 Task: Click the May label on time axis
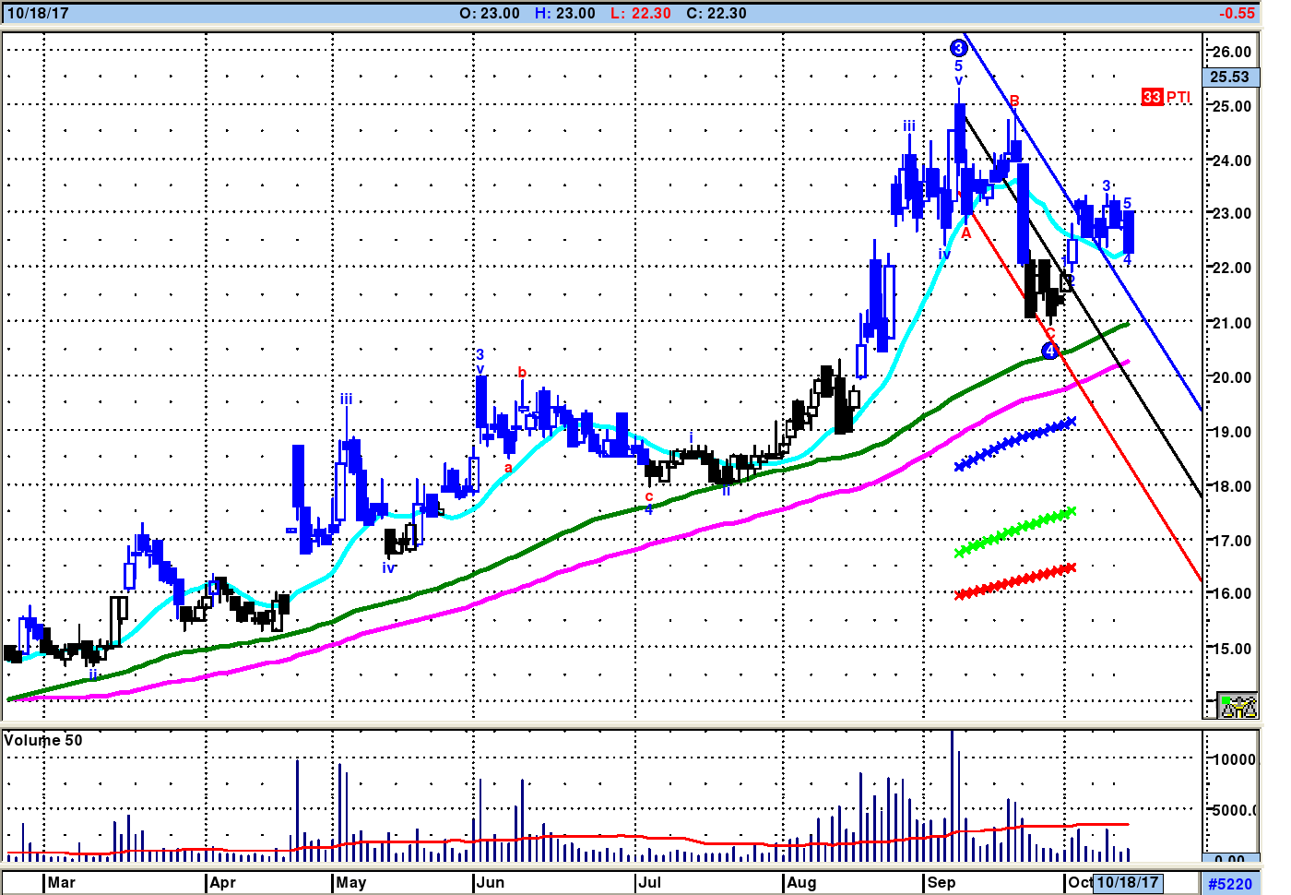click(x=350, y=882)
